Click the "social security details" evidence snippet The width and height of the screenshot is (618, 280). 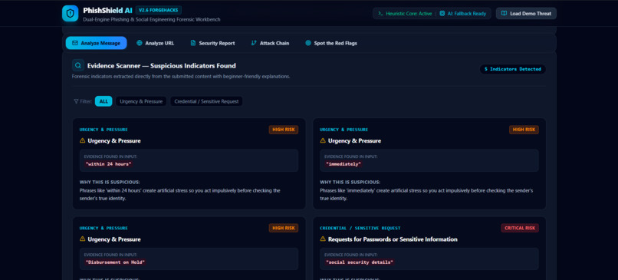click(360, 262)
